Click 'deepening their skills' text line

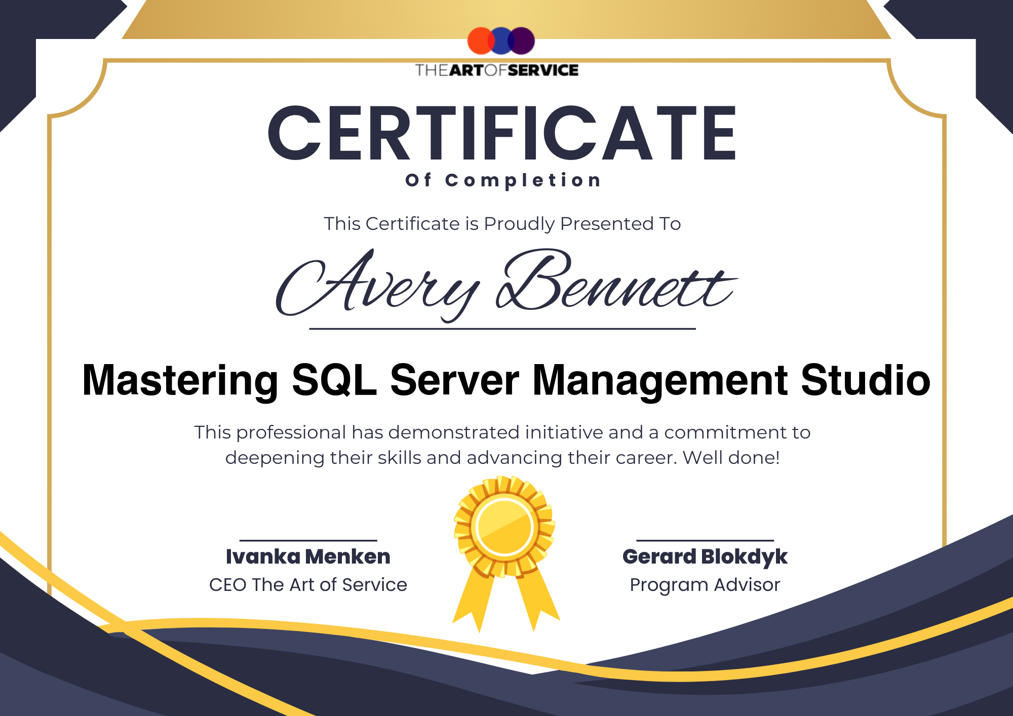502,458
